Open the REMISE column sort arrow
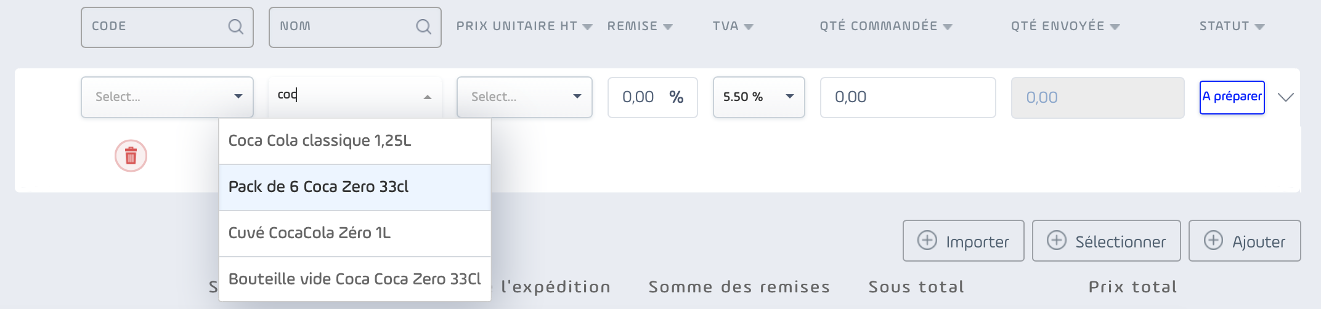The width and height of the screenshot is (1321, 309). 667,27
